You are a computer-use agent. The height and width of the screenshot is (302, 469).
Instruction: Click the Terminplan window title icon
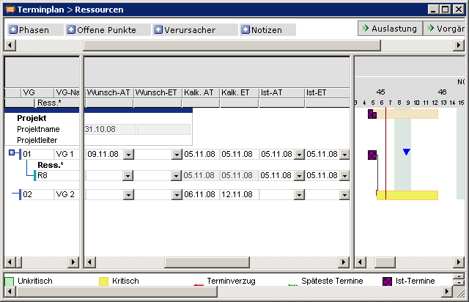(x=10, y=10)
